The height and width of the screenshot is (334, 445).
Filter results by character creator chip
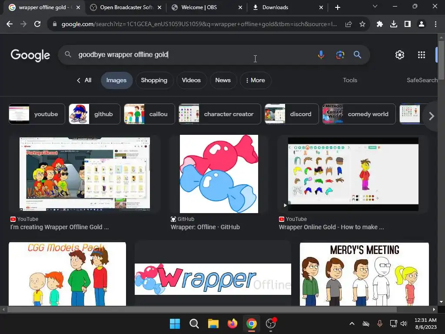coord(219,114)
